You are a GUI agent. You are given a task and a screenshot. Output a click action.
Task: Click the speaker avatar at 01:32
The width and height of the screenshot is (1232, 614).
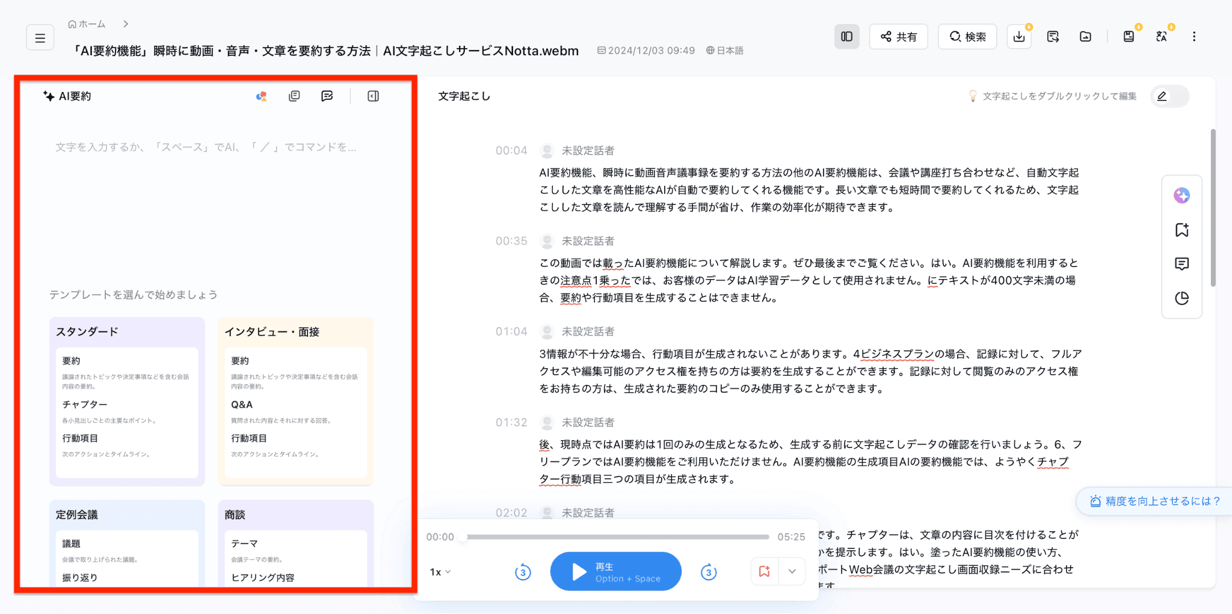point(547,423)
